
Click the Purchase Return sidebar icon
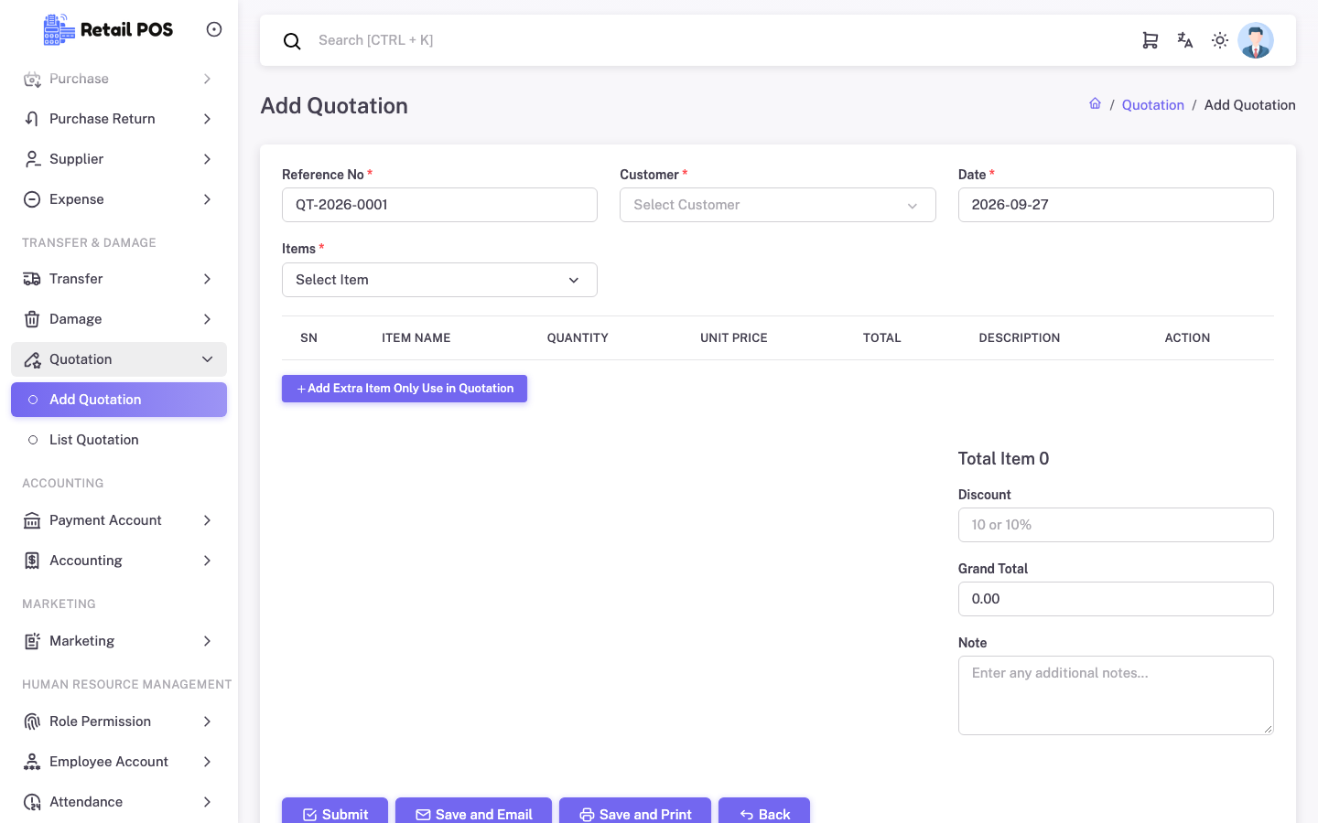tap(32, 119)
